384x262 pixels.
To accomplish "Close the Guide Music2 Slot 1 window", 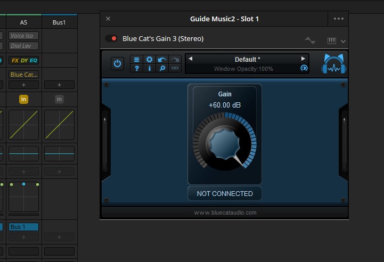I will pos(108,19).
